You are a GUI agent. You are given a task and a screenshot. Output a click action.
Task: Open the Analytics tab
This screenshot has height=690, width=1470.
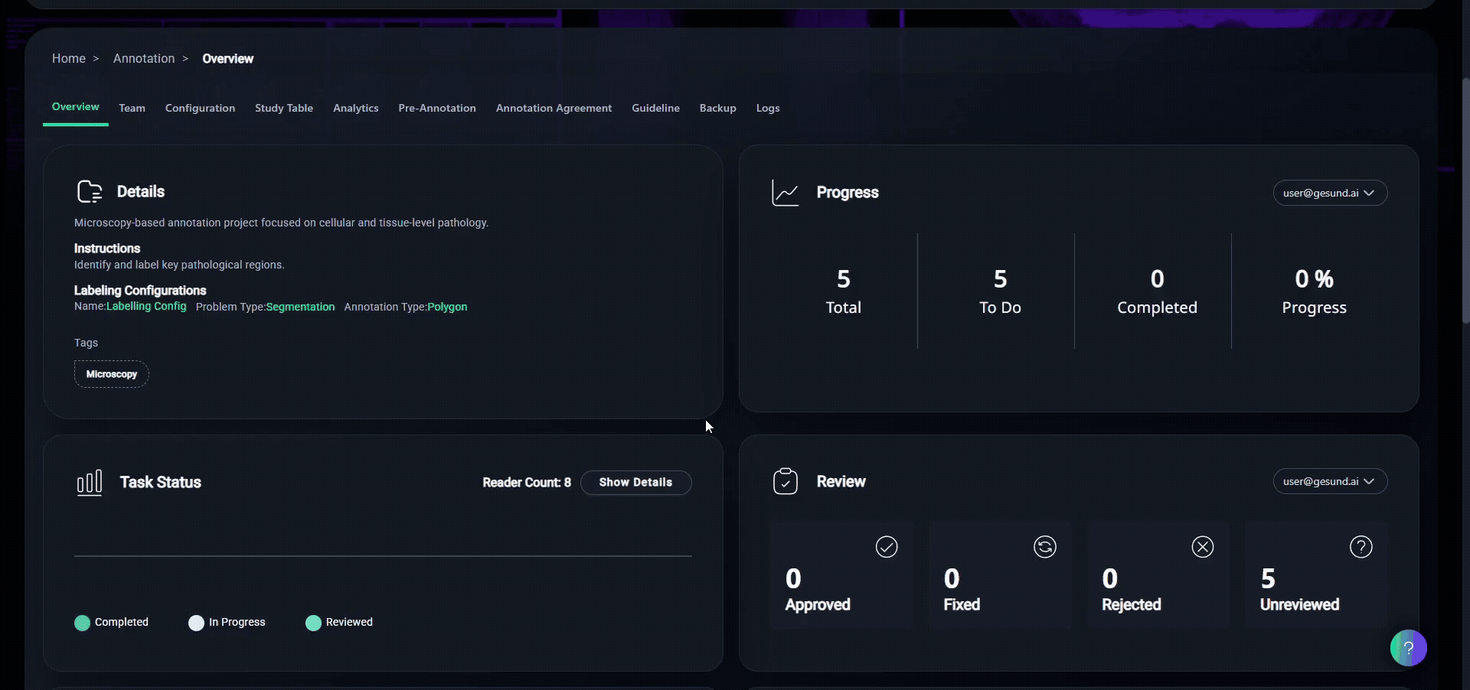click(355, 108)
